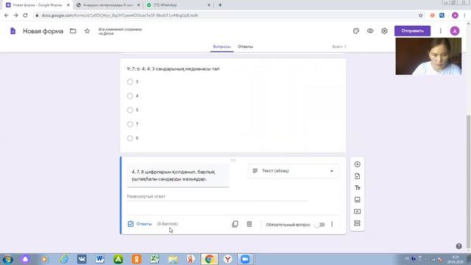Viewport: 471px width, 265px height.
Task: Duplicate the current question
Action: tap(235, 224)
